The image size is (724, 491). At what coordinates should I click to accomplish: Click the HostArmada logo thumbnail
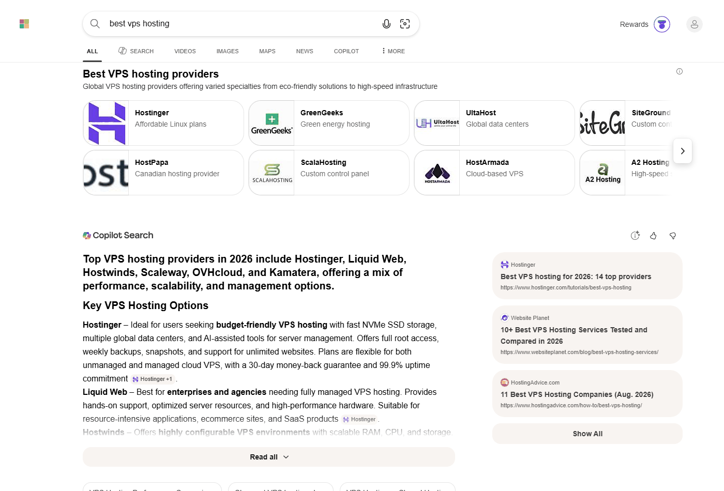437,173
